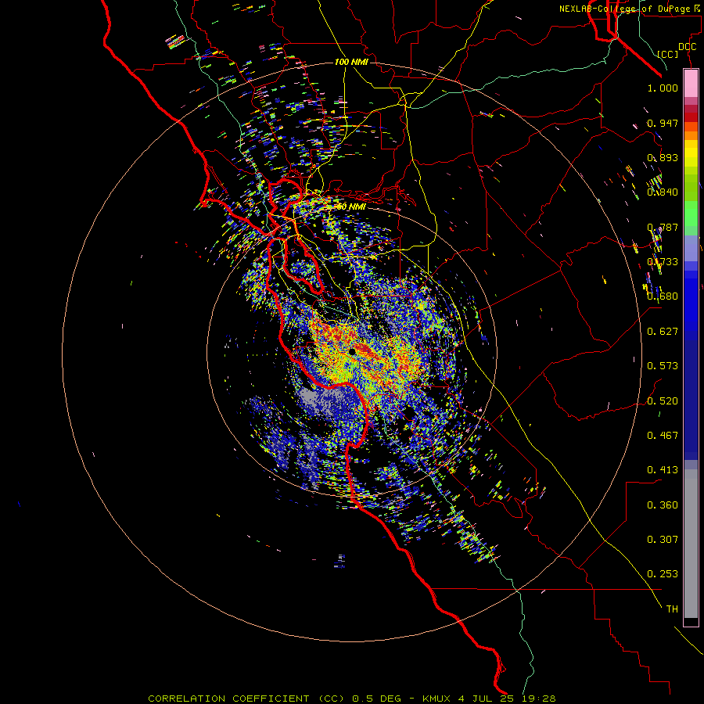The image size is (704, 704).
Task: Select the 0.520 scale value
Action: [x=663, y=400]
